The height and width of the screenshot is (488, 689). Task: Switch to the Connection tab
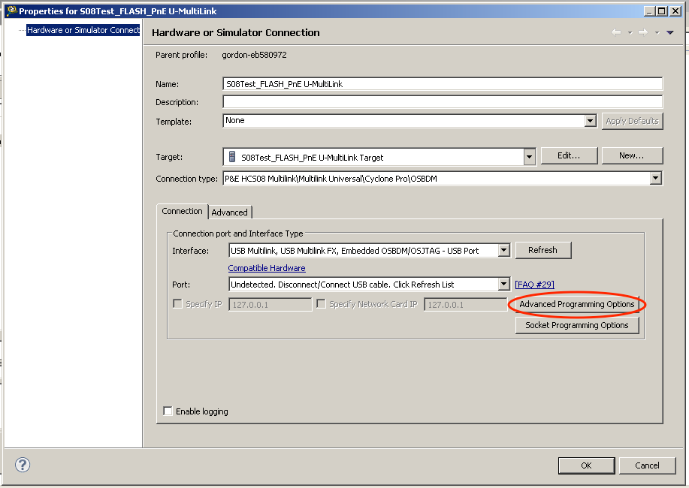pyautogui.click(x=182, y=211)
